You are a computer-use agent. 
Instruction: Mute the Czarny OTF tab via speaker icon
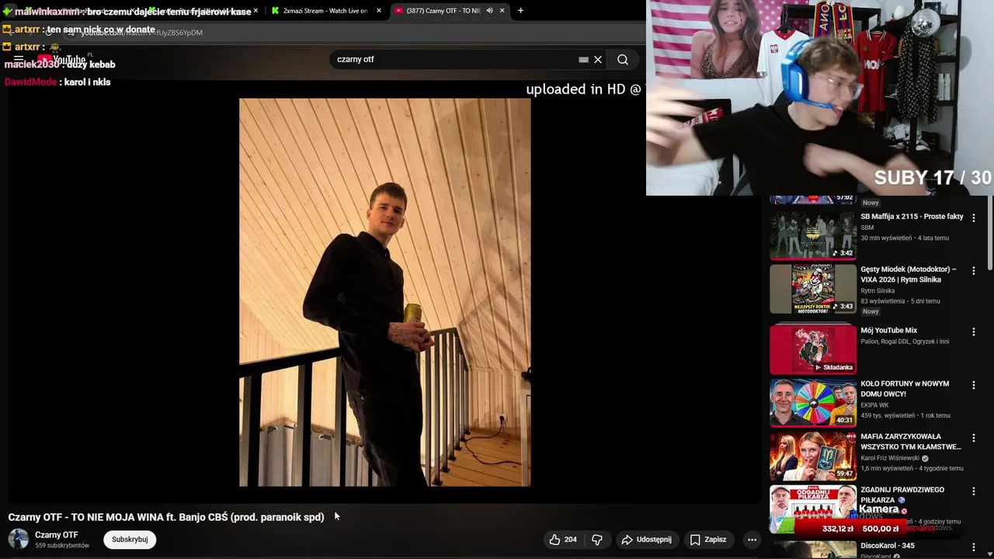(x=490, y=11)
